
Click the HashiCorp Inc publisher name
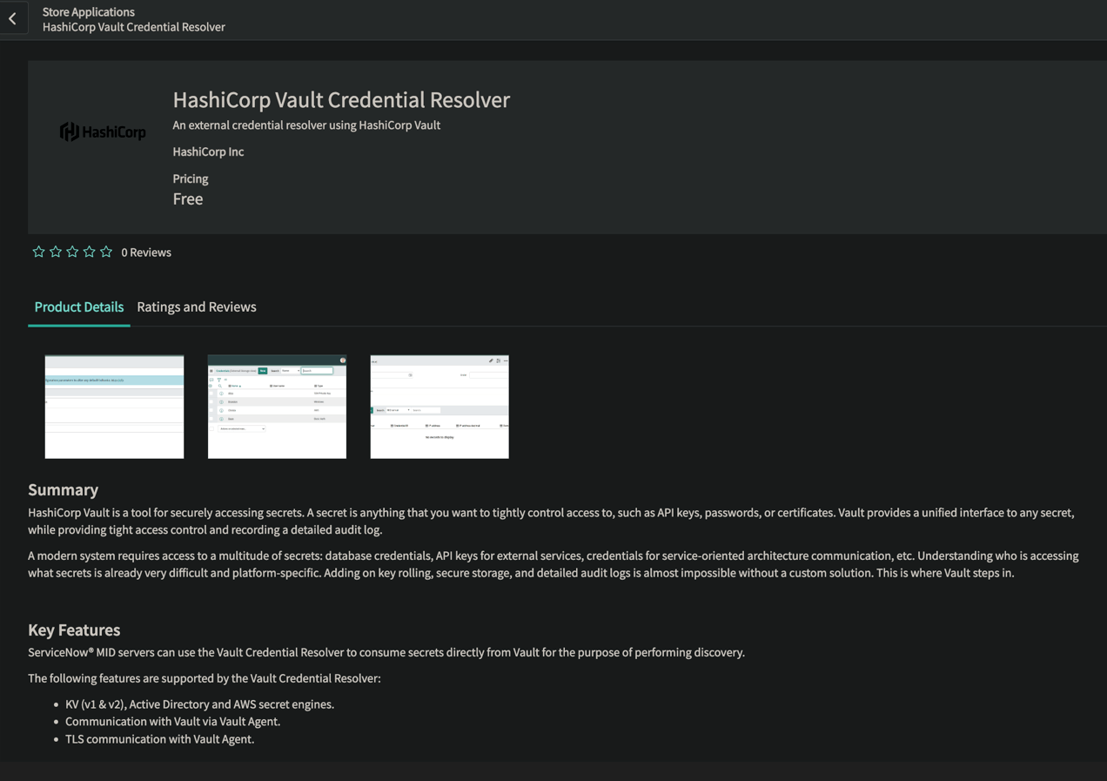(x=208, y=151)
